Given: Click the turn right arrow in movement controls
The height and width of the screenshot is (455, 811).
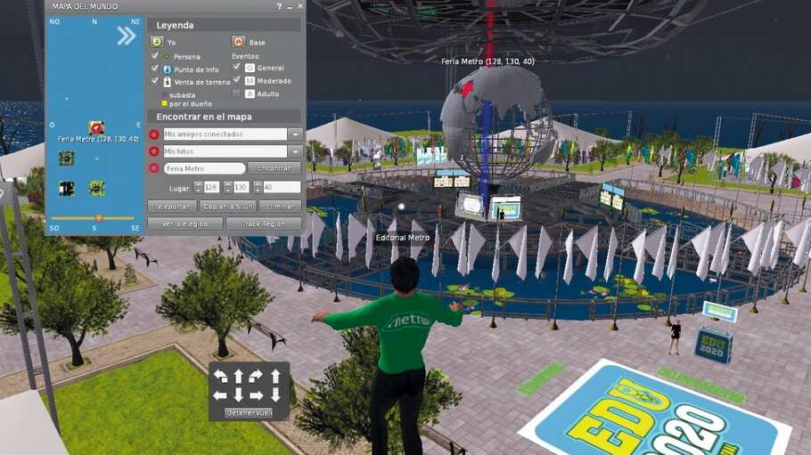Looking at the screenshot, I should click(x=257, y=377).
